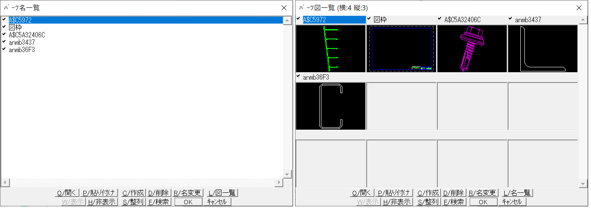Click D/削除 in parts name list window
Screen dimensions: 591x208
158,193
